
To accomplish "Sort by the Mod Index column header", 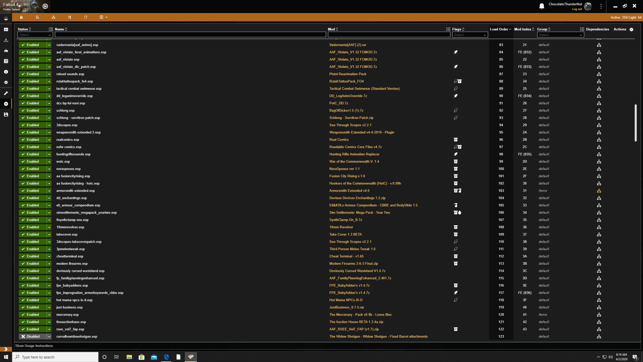I will [524, 29].
